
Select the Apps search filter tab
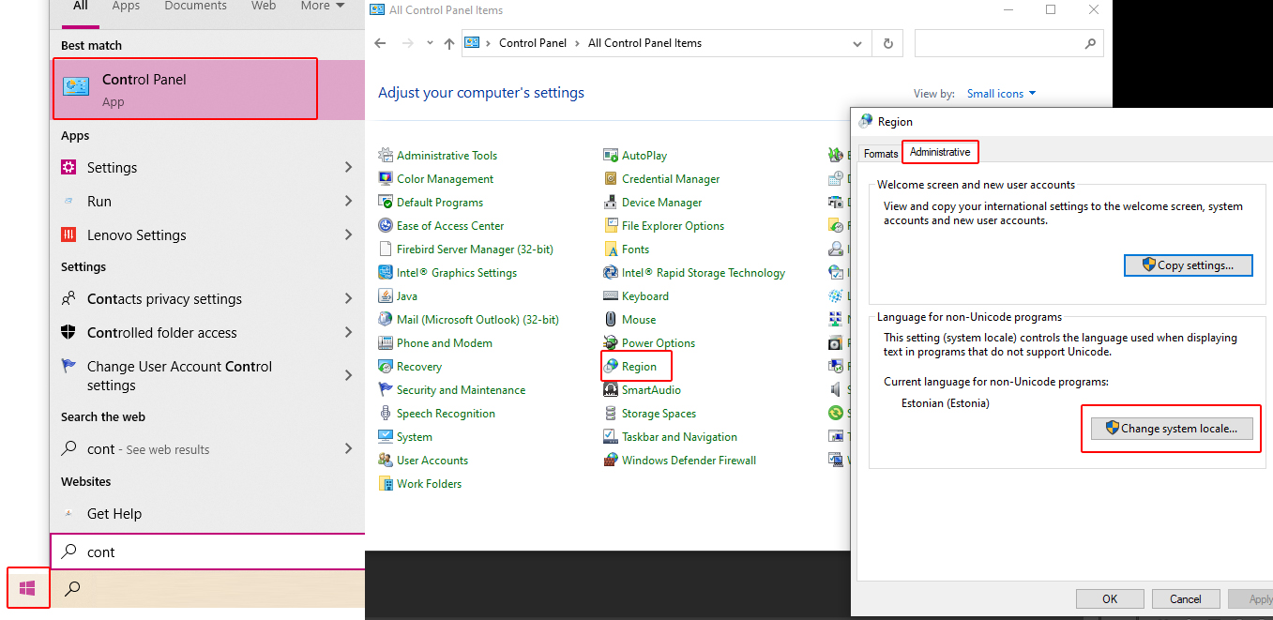pyautogui.click(x=126, y=6)
